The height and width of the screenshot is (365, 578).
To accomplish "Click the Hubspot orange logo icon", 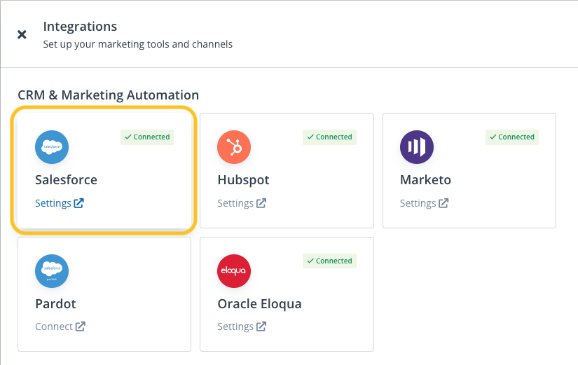I will (234, 148).
